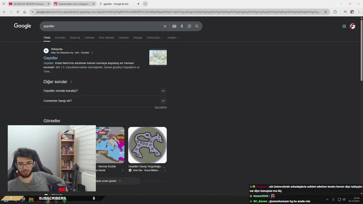Close the YouTube KRALLIK GELİYOR tab
The image size is (363, 204).
pos(48,4)
